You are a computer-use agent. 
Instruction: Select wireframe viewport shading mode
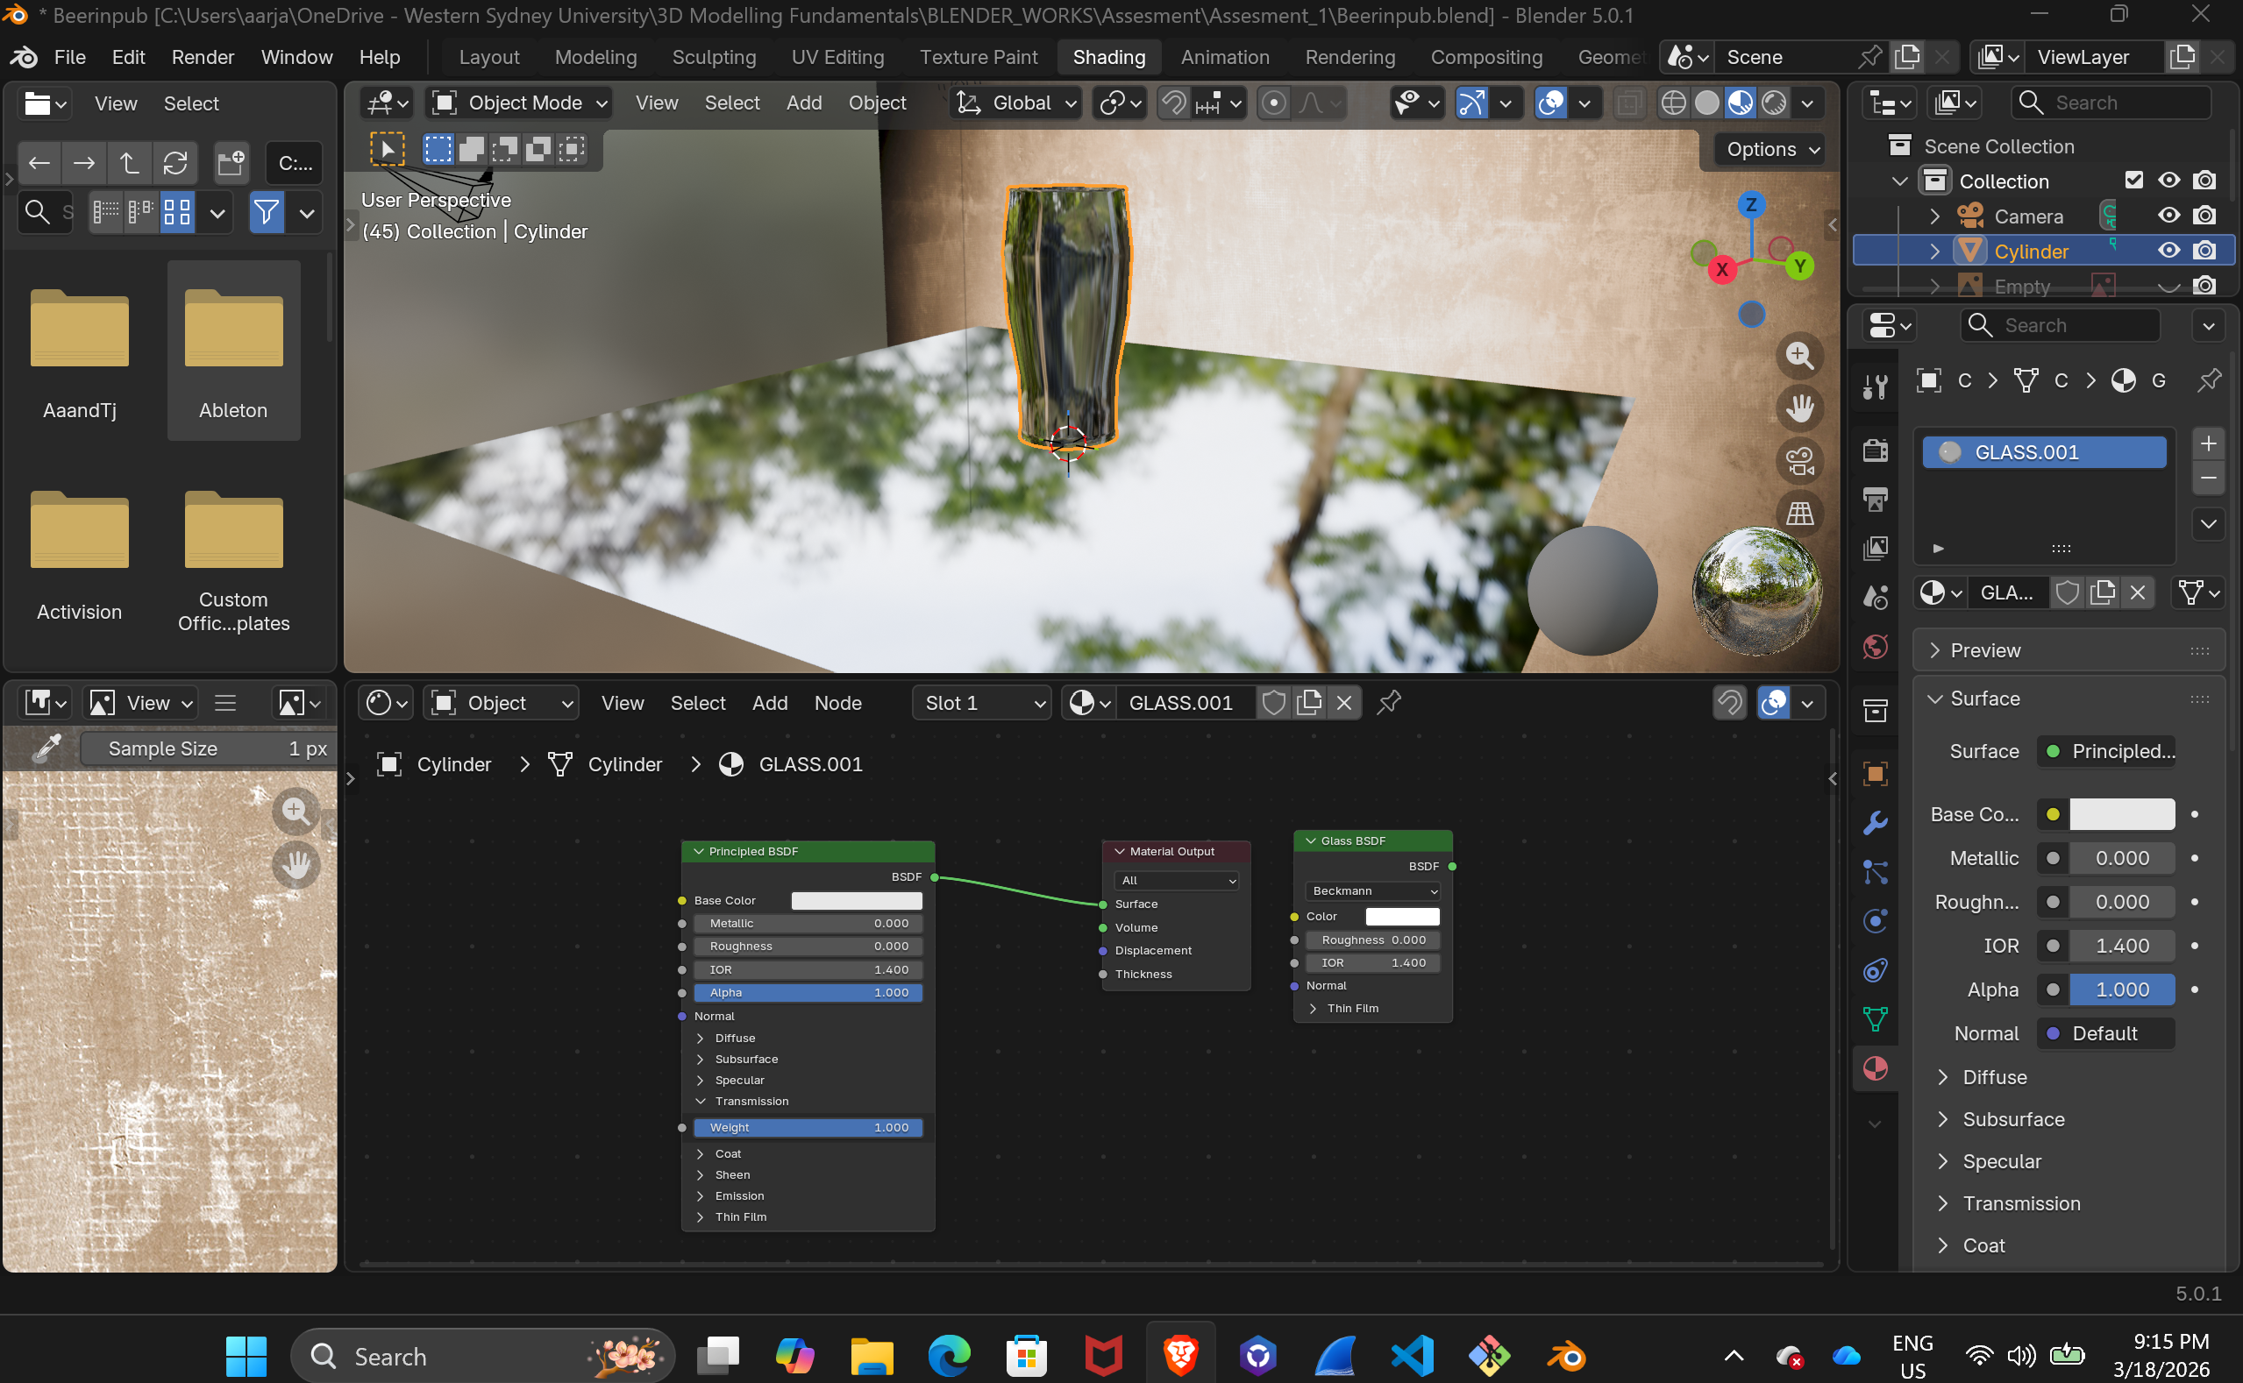(x=1673, y=103)
